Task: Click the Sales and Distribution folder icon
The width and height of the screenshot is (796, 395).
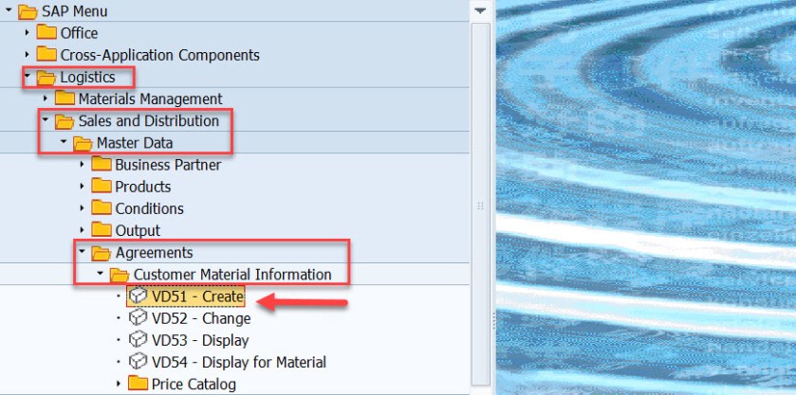Action: coord(65,120)
